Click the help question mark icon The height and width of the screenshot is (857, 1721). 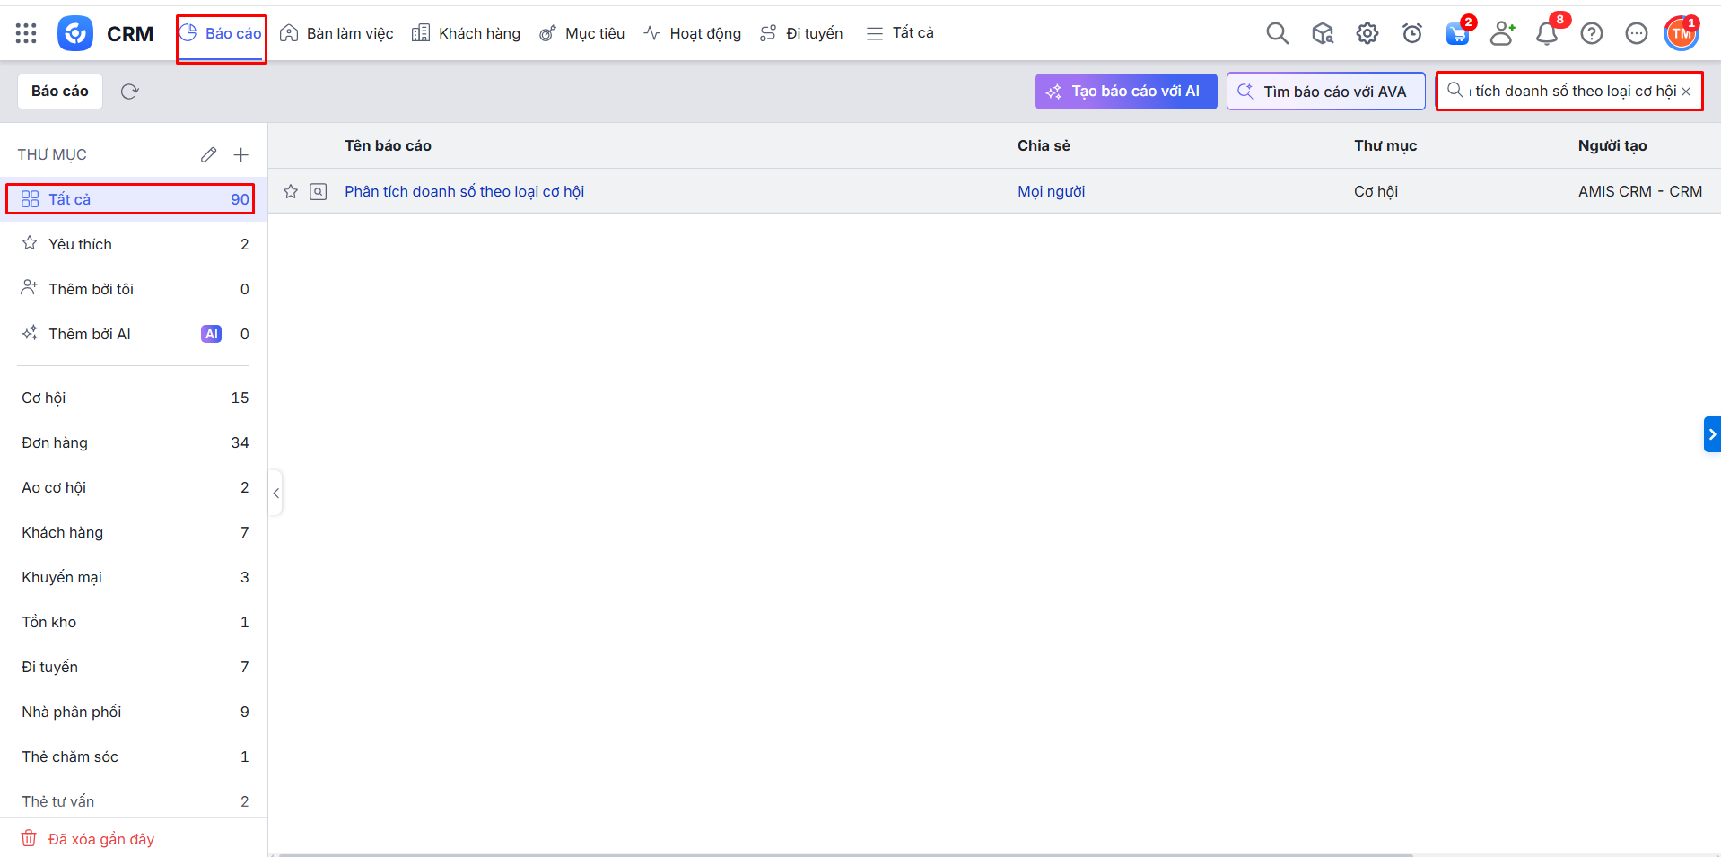[1591, 34]
